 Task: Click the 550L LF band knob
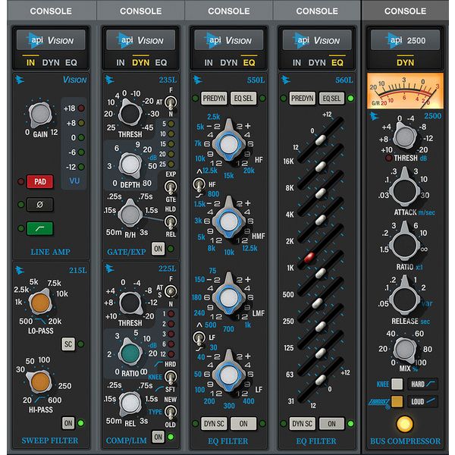click(x=229, y=375)
